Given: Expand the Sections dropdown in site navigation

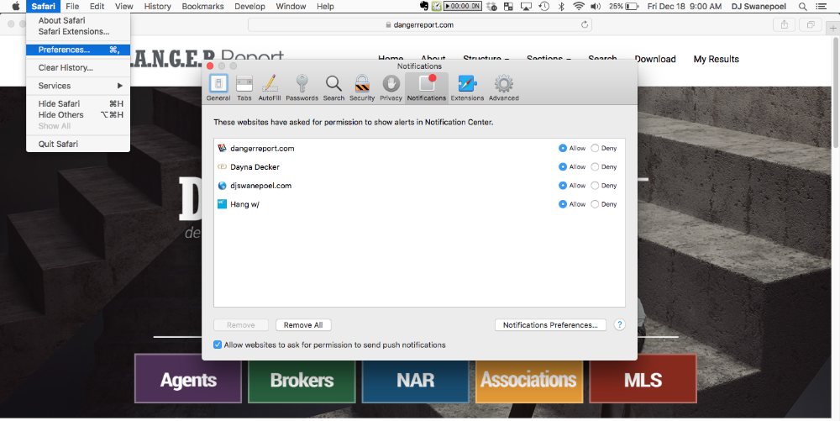Looking at the screenshot, I should tap(549, 59).
